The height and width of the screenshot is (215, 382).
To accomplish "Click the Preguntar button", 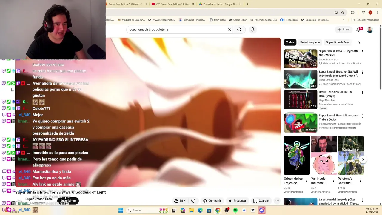I will (x=237, y=201).
